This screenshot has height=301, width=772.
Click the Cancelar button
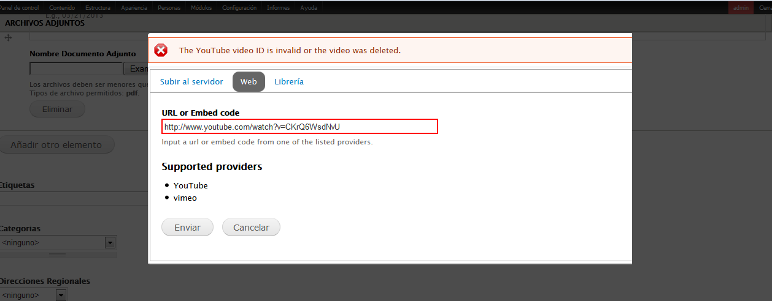[251, 227]
